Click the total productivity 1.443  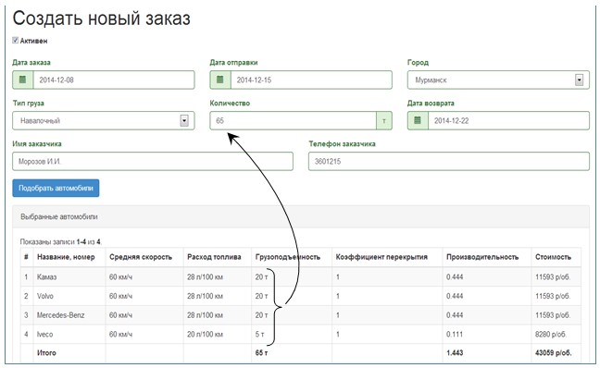tap(455, 352)
